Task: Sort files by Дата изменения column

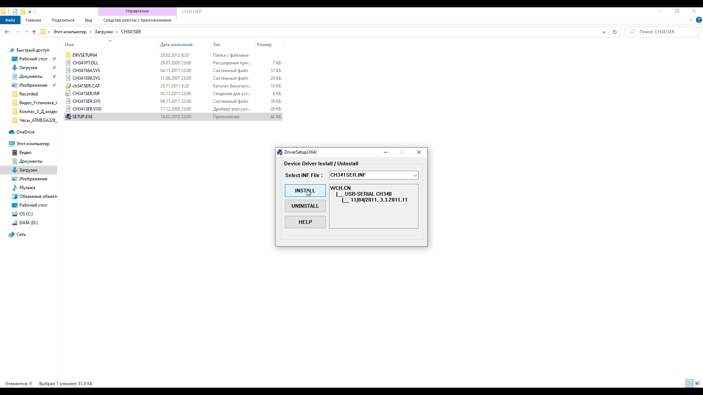Action: point(176,45)
